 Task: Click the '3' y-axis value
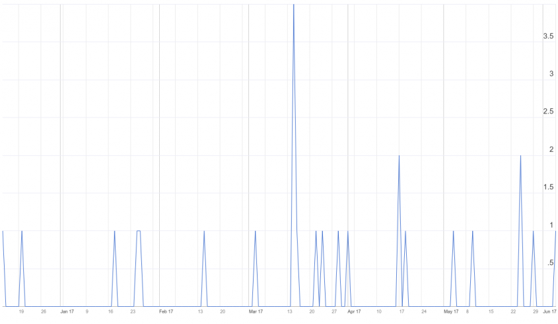[x=551, y=74]
